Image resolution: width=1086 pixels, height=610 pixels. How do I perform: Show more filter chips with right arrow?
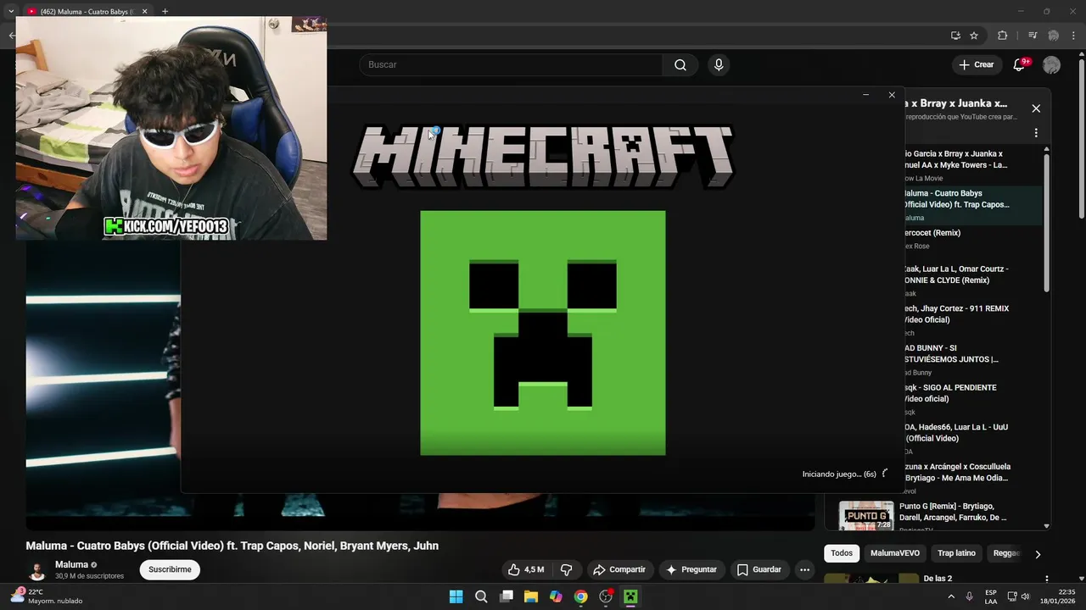[x=1037, y=554]
